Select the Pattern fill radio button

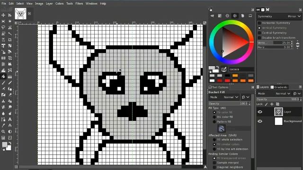coord(214,122)
